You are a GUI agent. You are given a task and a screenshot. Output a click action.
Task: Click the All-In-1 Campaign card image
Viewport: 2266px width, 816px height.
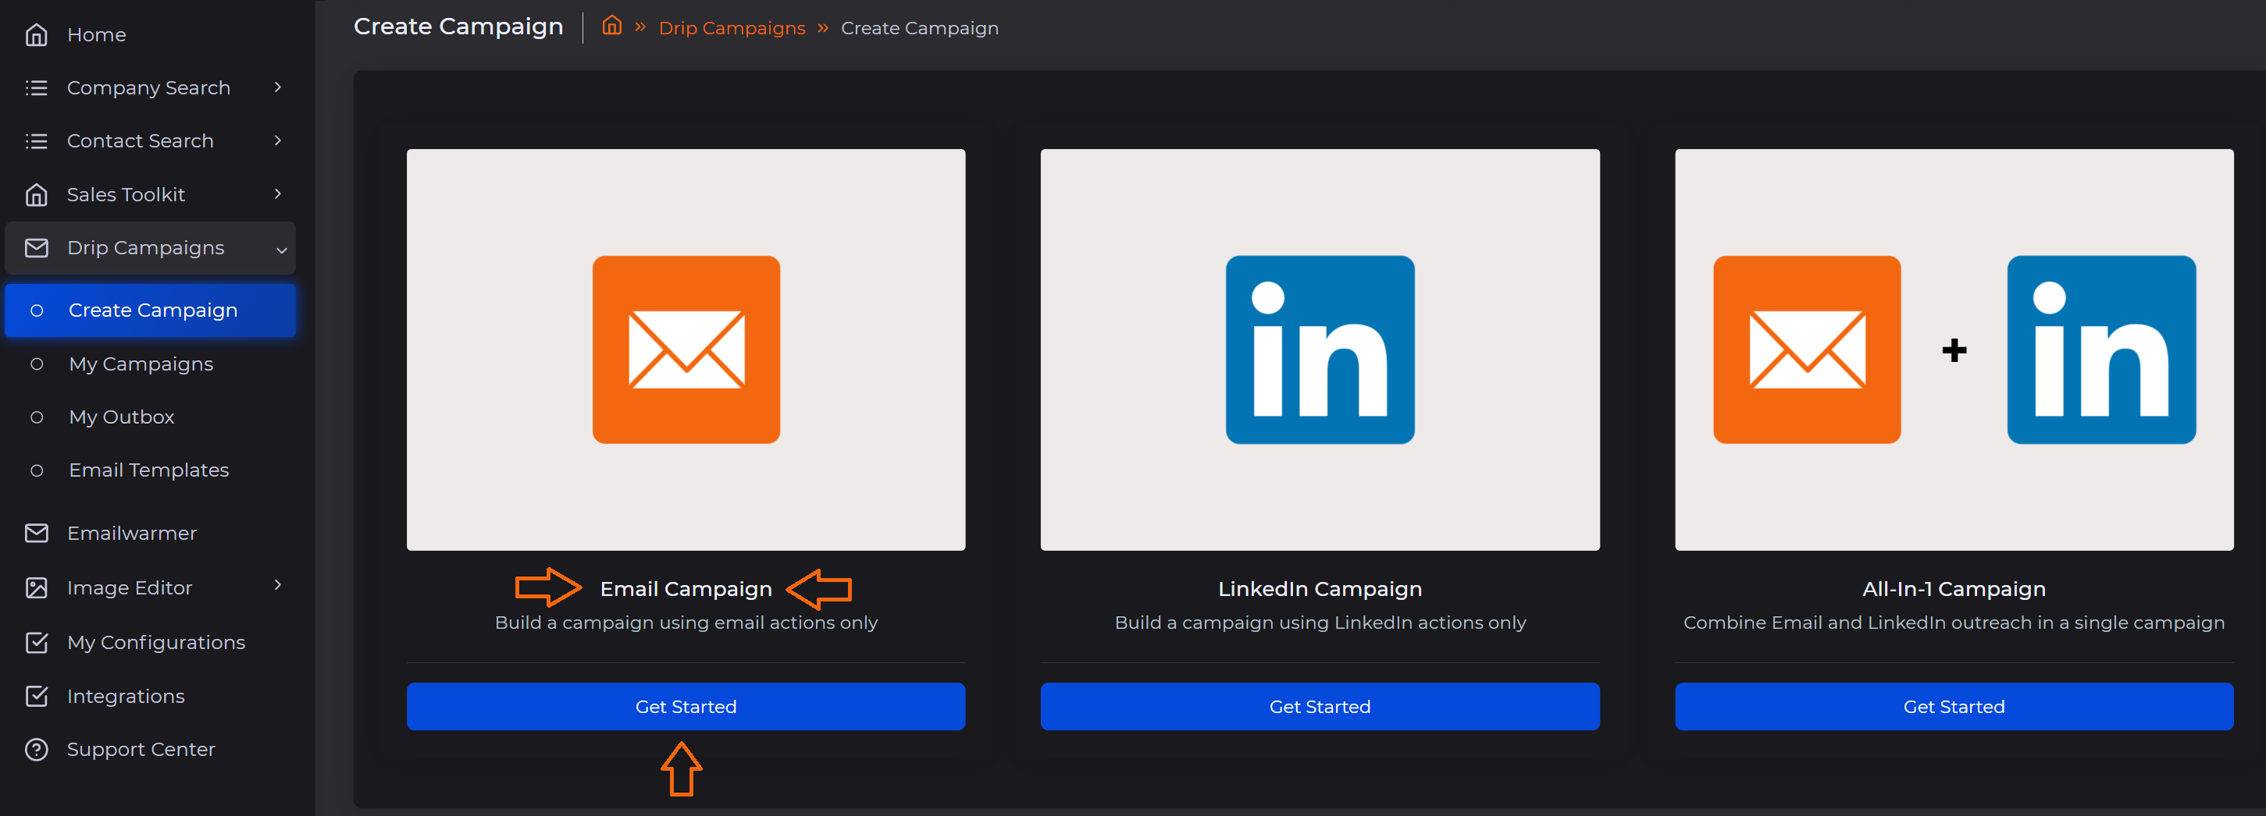tap(1954, 350)
